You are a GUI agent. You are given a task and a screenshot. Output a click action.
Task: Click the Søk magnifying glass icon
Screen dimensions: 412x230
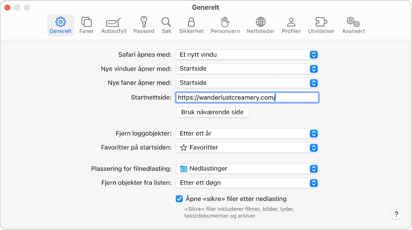(166, 22)
